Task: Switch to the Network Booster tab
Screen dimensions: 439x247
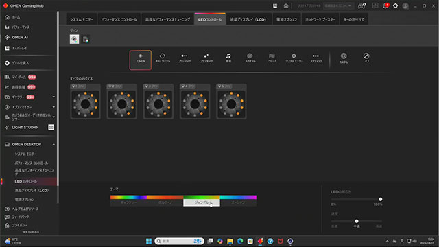Action: click(320, 19)
